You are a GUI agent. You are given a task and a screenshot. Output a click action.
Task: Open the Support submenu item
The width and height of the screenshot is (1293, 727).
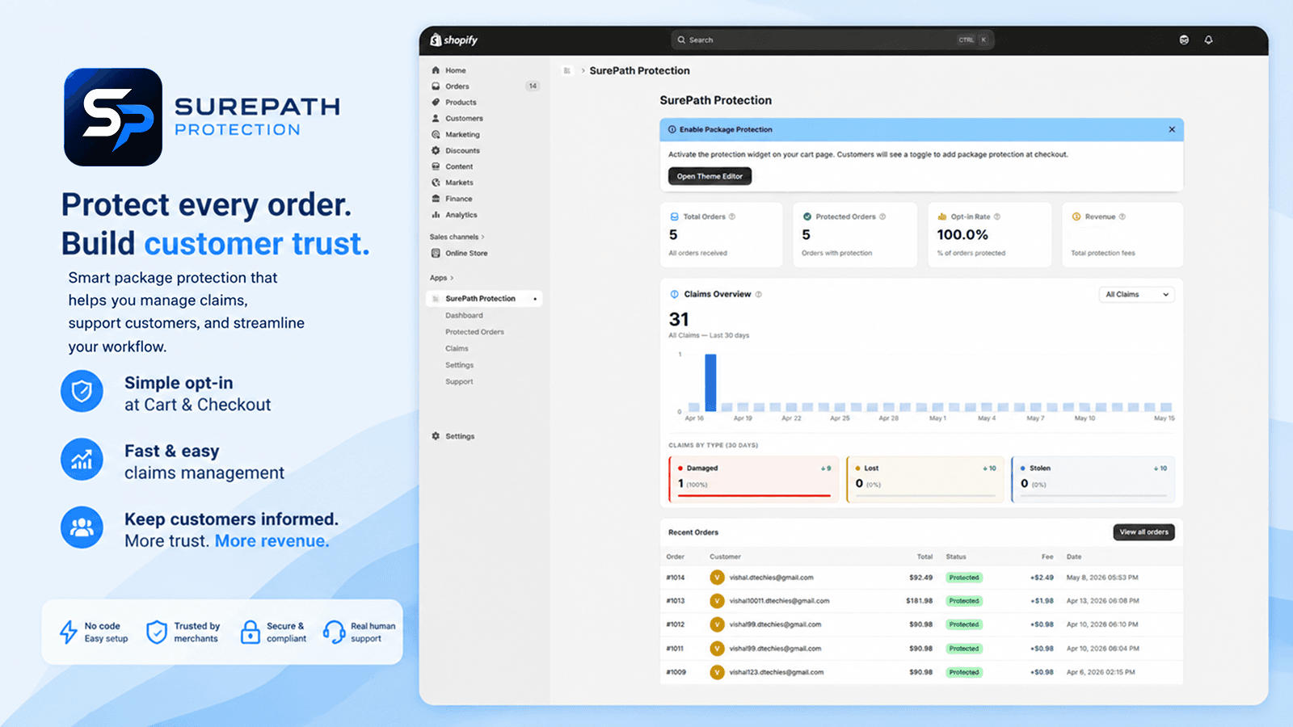tap(459, 382)
